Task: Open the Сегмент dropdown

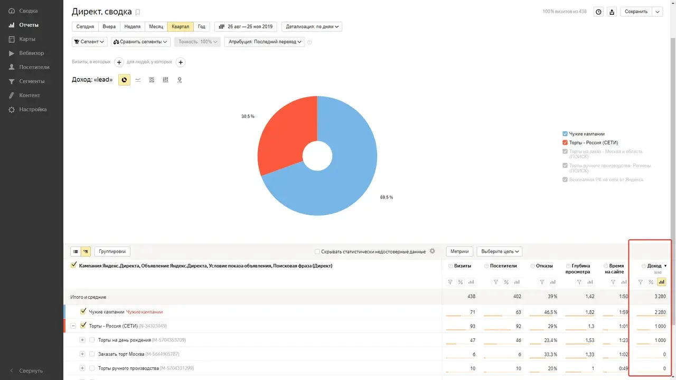Action: click(90, 42)
